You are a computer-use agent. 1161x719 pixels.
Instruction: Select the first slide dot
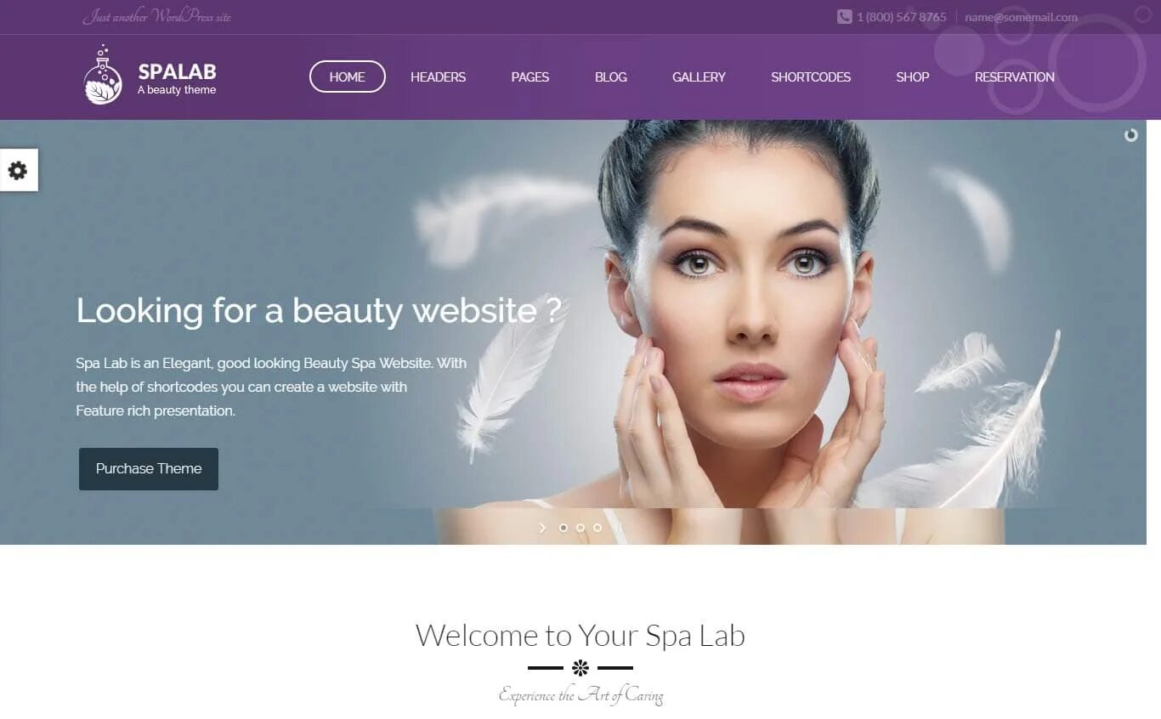(564, 528)
